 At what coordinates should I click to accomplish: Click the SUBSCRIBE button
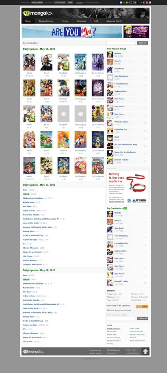point(142,318)
